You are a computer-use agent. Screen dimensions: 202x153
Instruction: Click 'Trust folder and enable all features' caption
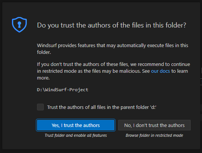click(76, 135)
